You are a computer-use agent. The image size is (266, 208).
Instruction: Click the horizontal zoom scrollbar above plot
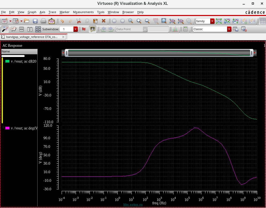coord(159,53)
